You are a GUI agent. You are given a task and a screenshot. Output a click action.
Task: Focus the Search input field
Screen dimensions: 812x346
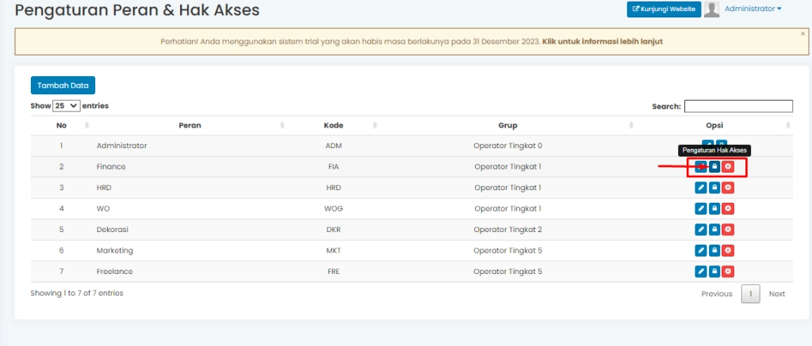click(738, 106)
